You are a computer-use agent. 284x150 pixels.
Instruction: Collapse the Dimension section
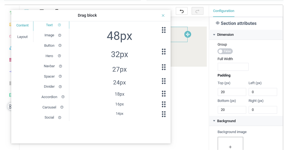point(214,35)
